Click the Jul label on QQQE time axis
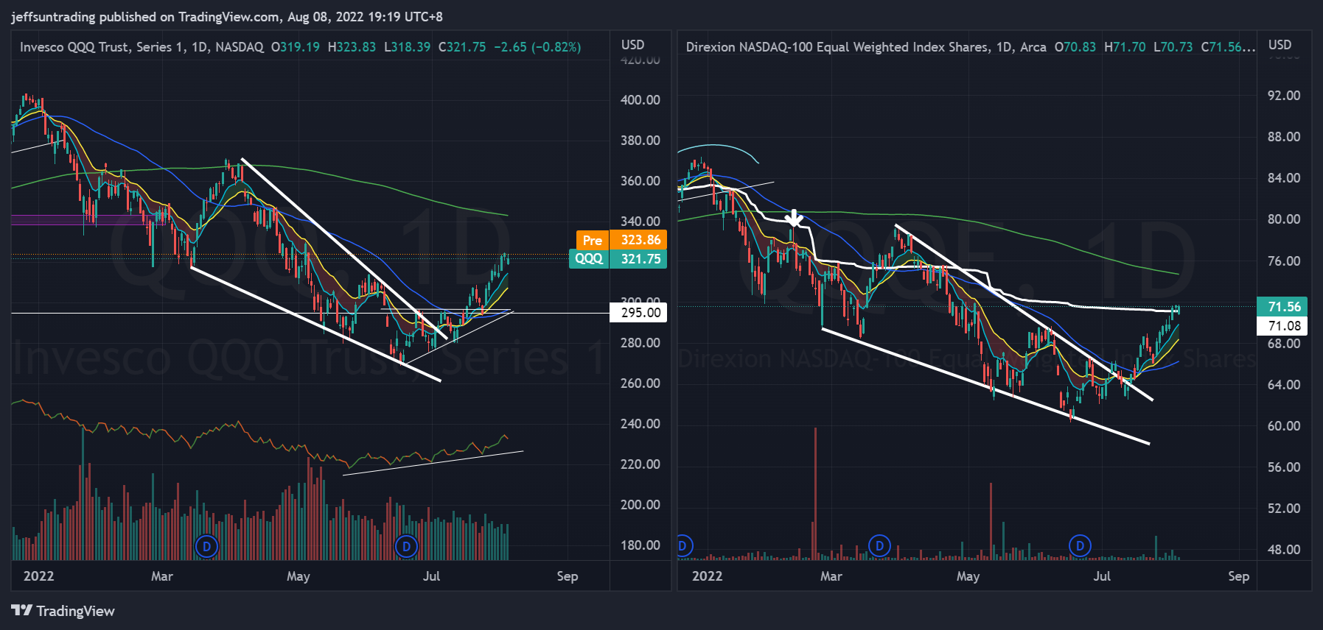1323x630 pixels. (1102, 576)
